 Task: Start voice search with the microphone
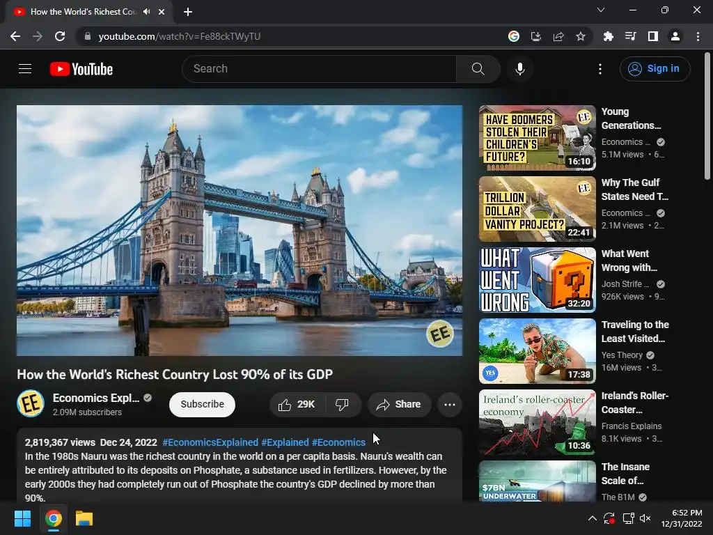519,69
